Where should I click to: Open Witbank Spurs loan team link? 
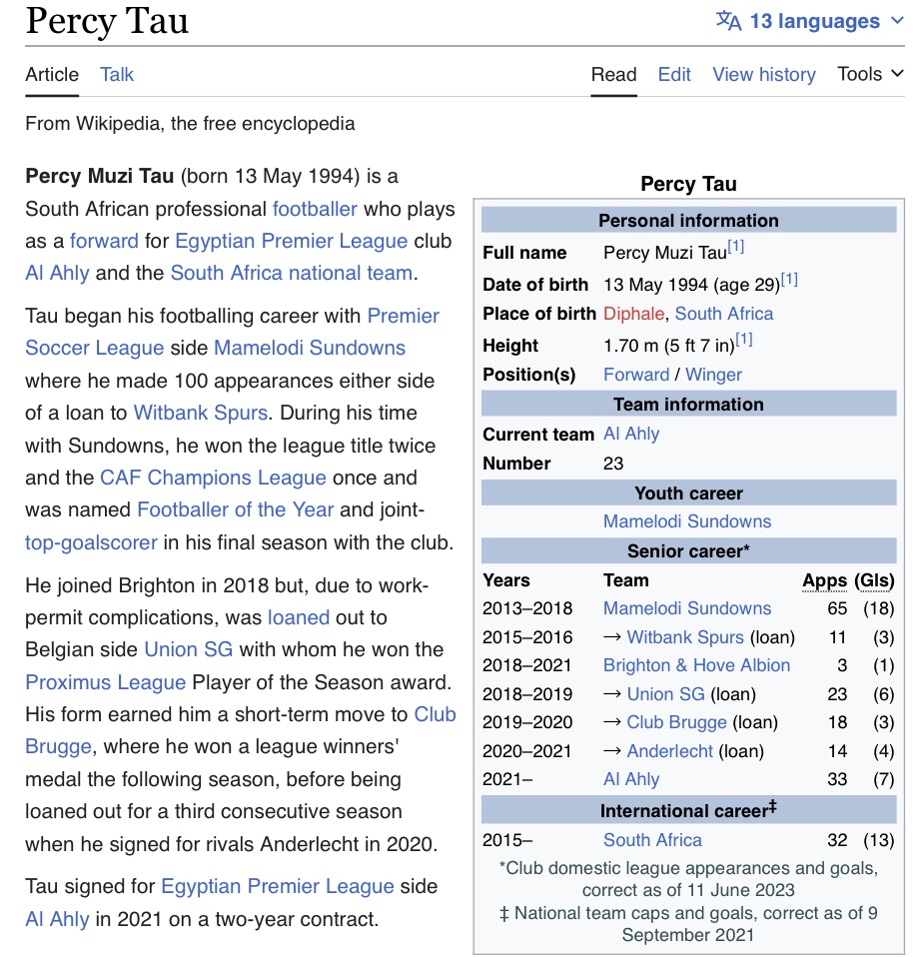[x=685, y=637]
